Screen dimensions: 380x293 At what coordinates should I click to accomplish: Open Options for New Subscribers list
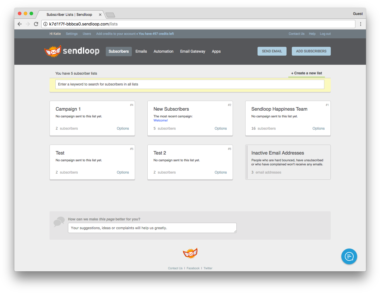point(221,128)
